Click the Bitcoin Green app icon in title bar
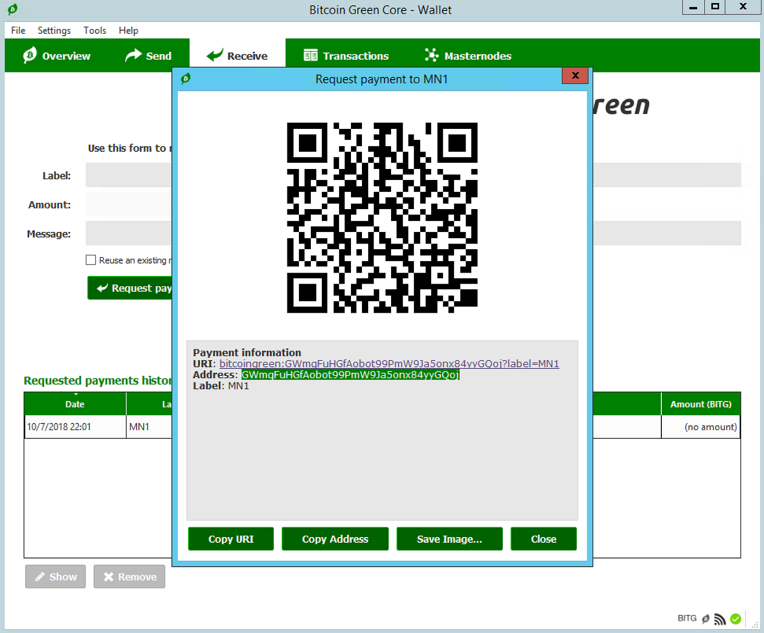This screenshot has height=633, width=764. [12, 9]
